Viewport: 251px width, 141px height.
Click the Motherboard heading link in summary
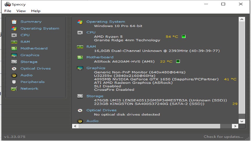click(100, 57)
